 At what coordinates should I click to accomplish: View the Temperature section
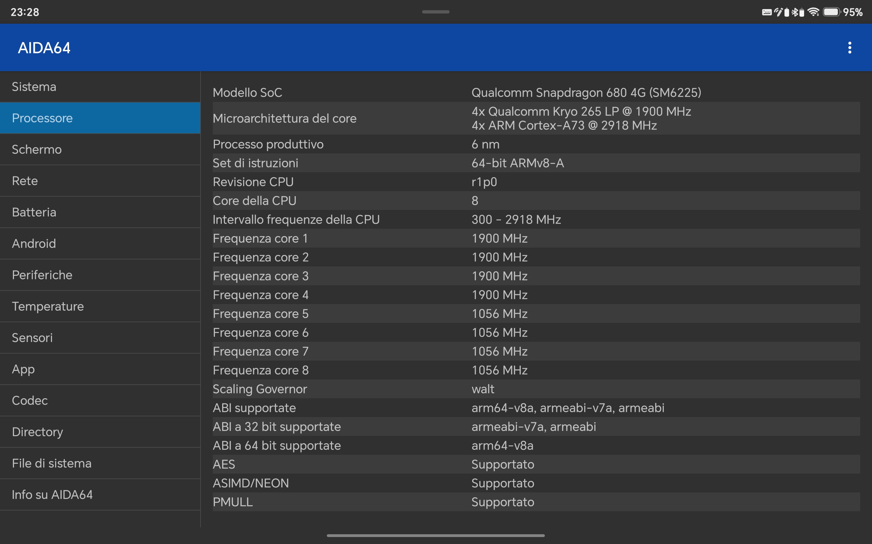[100, 306]
